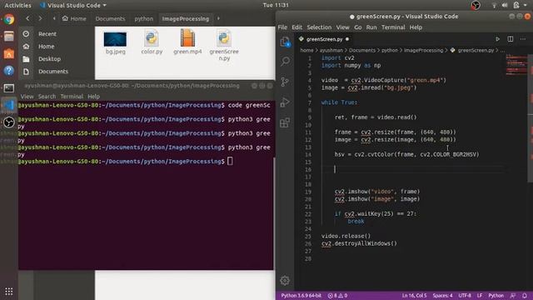Open Selection menu in VS Code
The height and width of the screenshot is (300, 533).
coord(319,27)
